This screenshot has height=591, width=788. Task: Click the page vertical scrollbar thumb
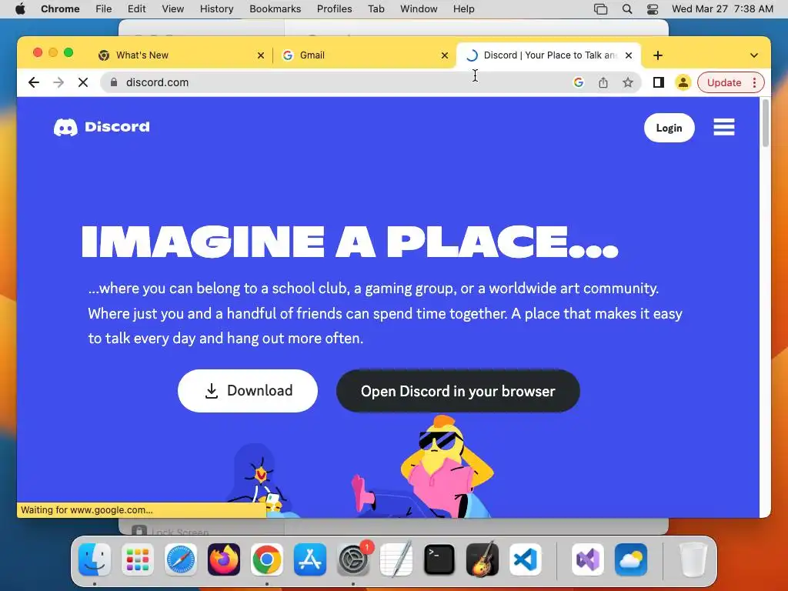[x=766, y=123]
